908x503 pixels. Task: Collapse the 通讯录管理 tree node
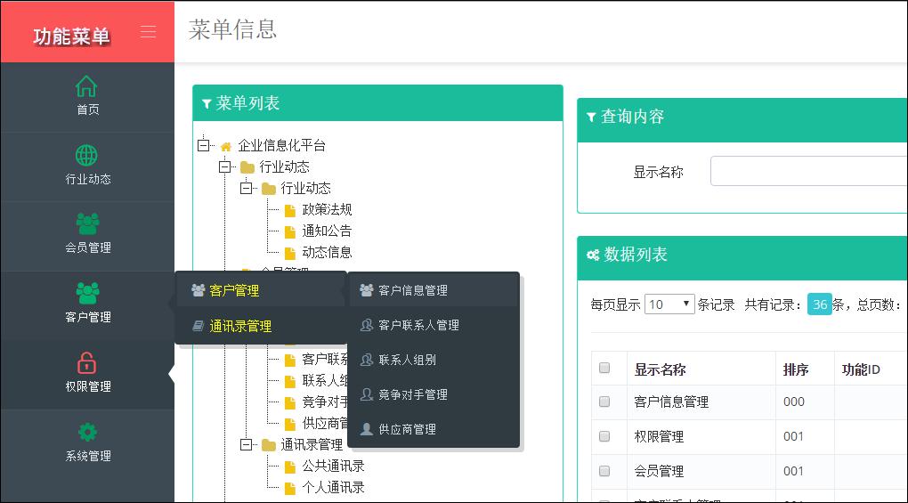(246, 445)
